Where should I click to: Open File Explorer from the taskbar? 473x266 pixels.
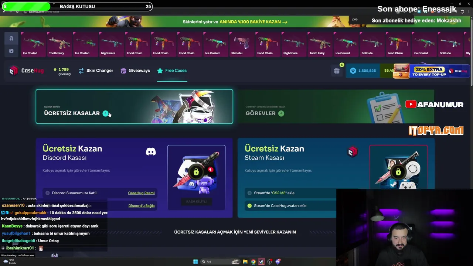pos(245,262)
